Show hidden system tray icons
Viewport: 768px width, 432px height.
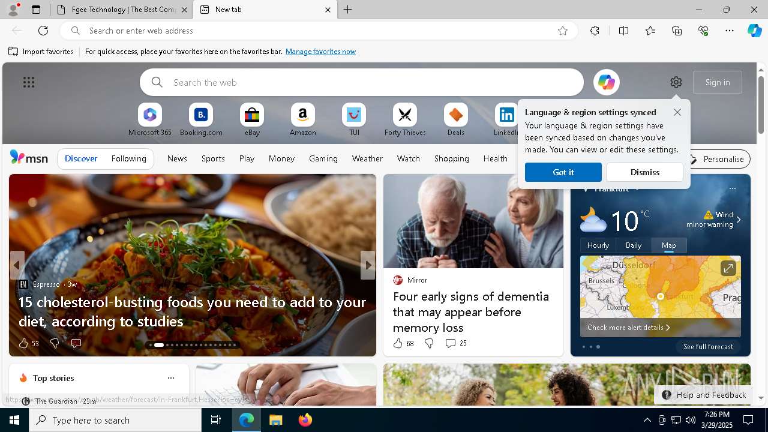point(647,420)
